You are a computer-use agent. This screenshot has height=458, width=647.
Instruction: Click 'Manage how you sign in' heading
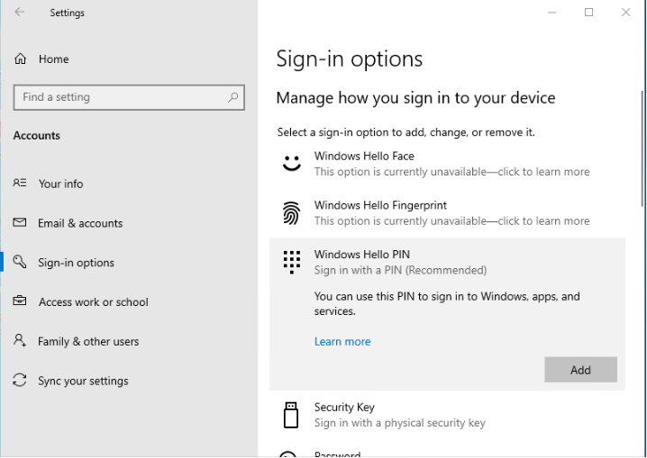[x=415, y=98]
